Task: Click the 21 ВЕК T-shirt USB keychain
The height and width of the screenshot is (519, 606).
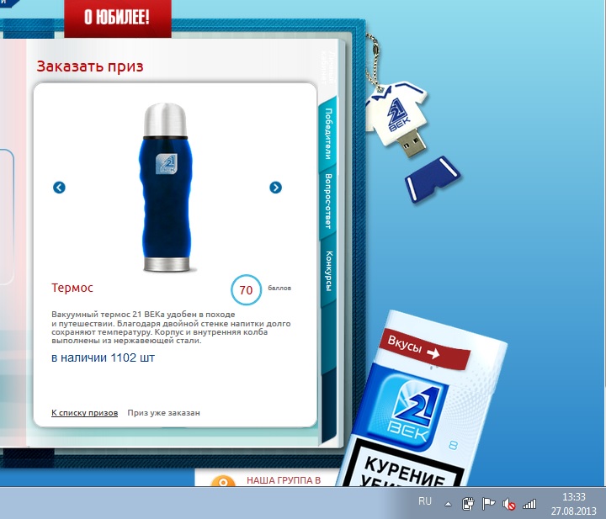Action: [397, 116]
